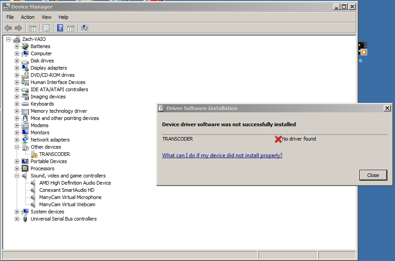Close the Driver Software Installation dialog with X
This screenshot has width=395, height=261.
[x=387, y=108]
